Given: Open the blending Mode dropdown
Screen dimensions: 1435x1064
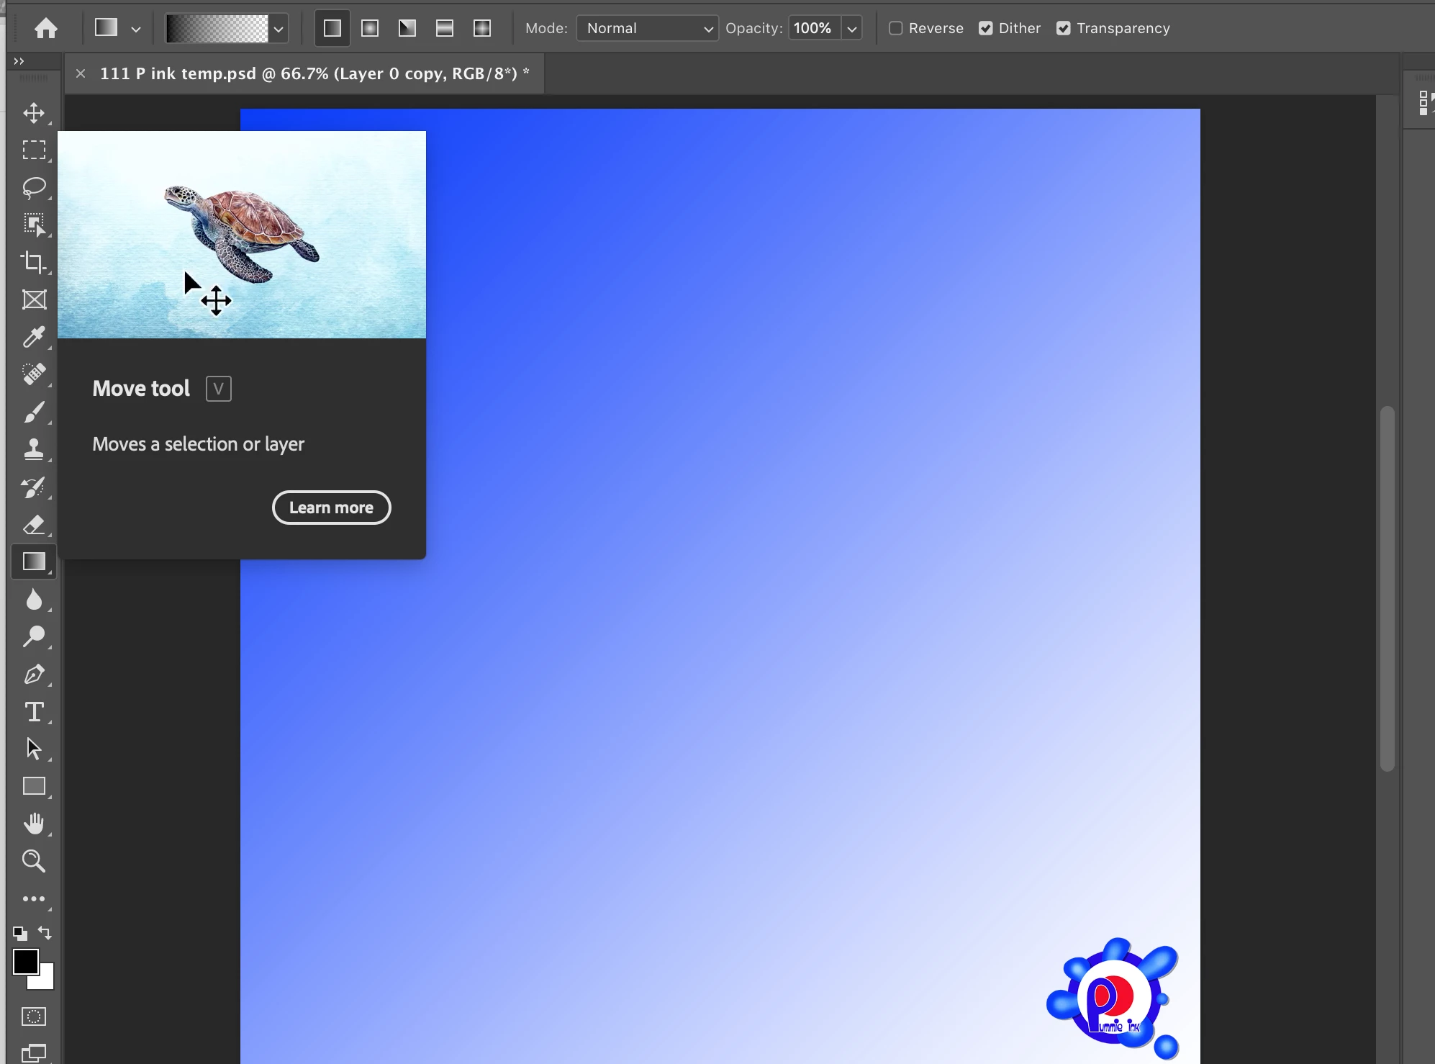Looking at the screenshot, I should 647,28.
